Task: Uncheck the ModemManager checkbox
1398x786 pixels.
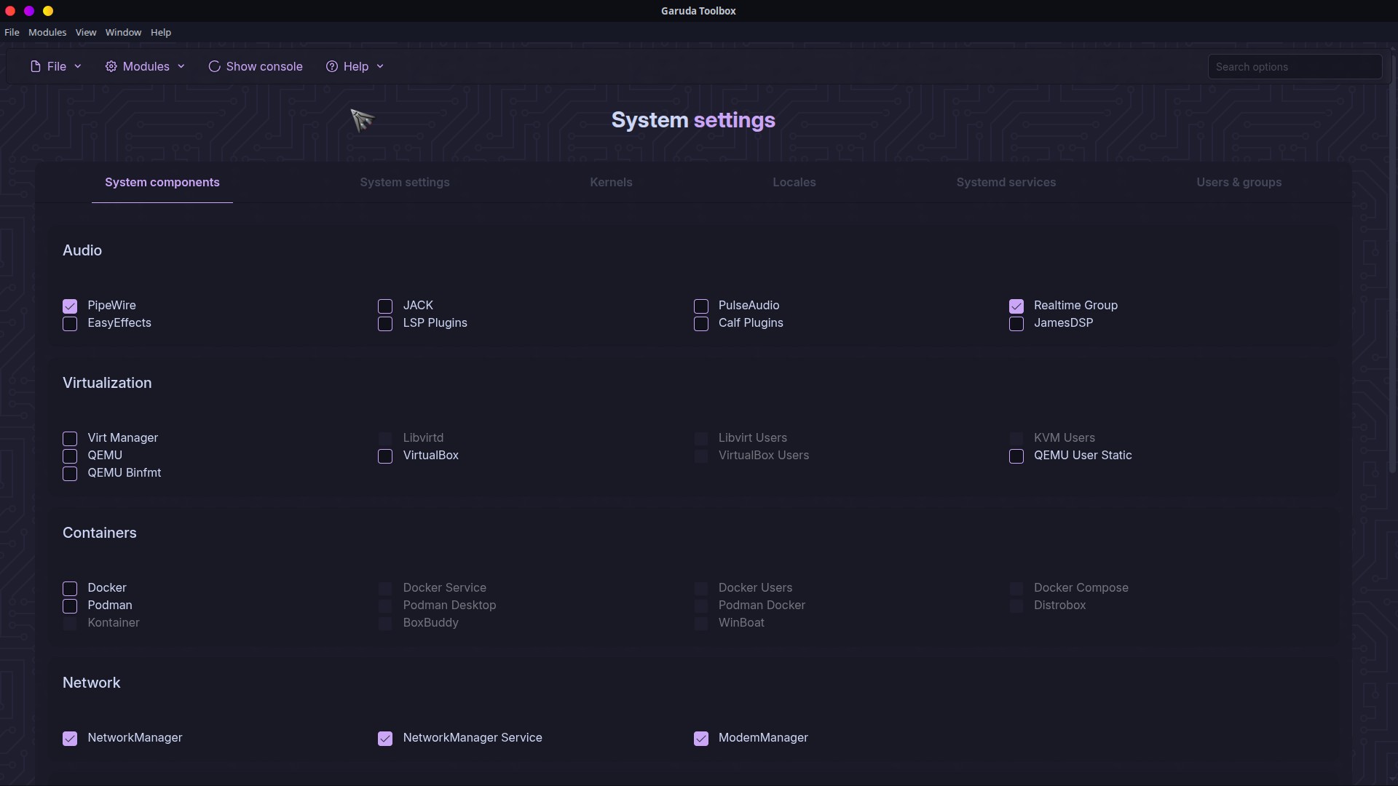Action: [701, 738]
